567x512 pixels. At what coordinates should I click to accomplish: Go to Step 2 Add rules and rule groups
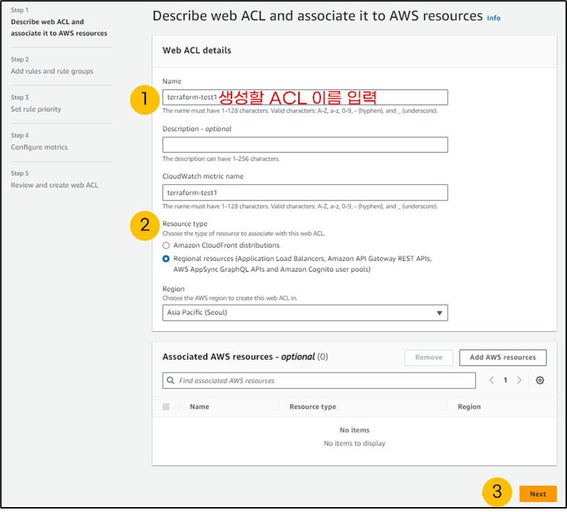(52, 72)
